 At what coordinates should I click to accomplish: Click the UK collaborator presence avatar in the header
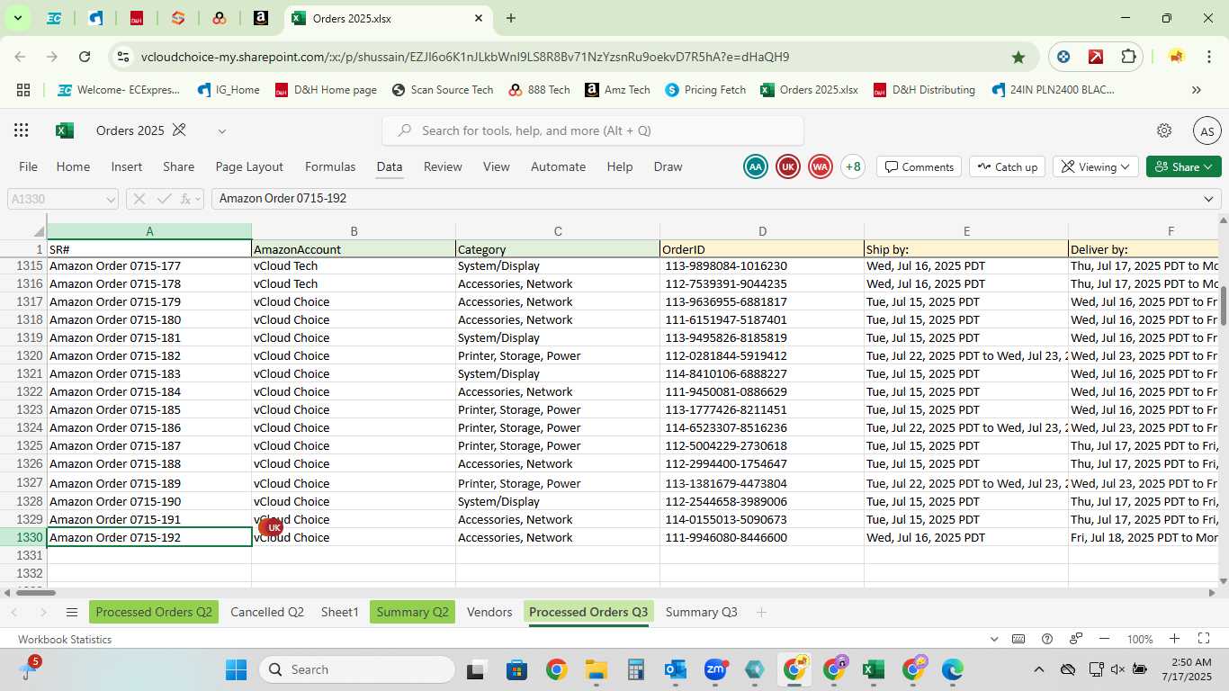[788, 166]
